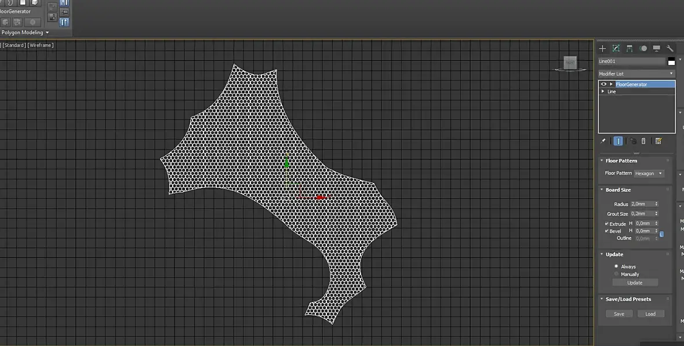Screen dimensions: 684x346
Task: Select the Manually update radio button
Action: tap(616, 274)
